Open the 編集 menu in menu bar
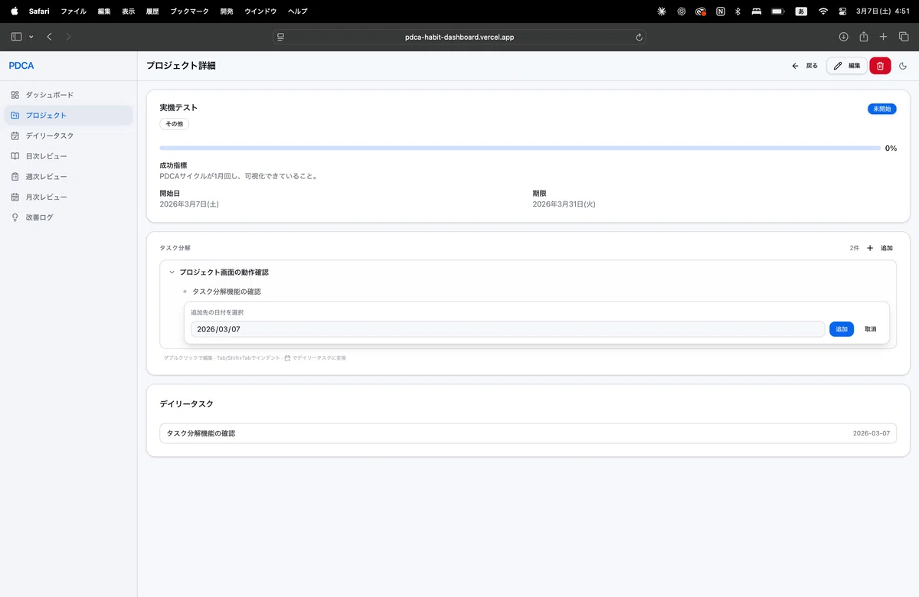 tap(104, 11)
